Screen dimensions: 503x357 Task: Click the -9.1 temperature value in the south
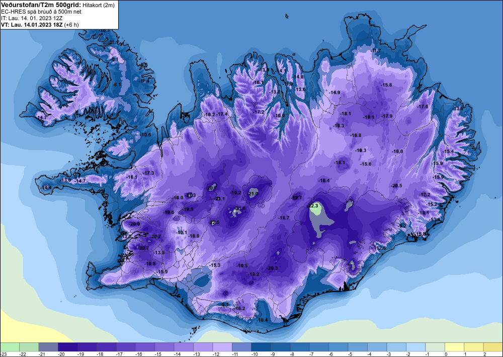pos(225,304)
